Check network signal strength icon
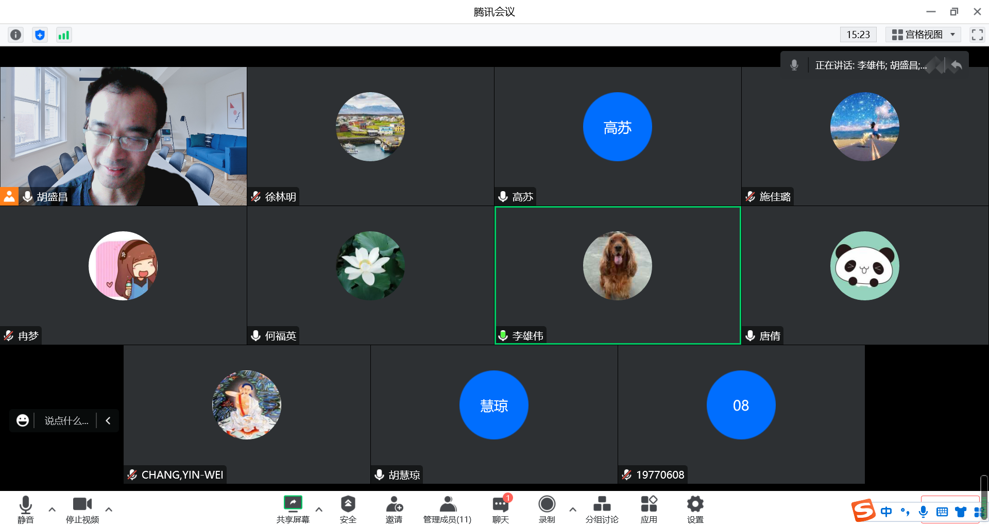The image size is (989, 526). pyautogui.click(x=63, y=35)
